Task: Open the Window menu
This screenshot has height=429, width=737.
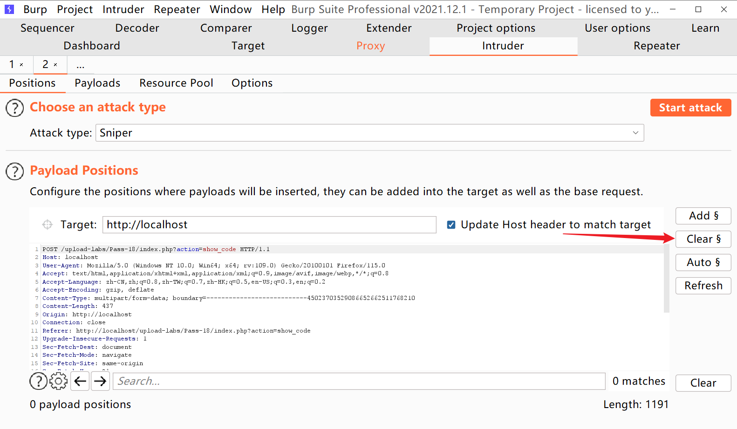Action: (231, 9)
